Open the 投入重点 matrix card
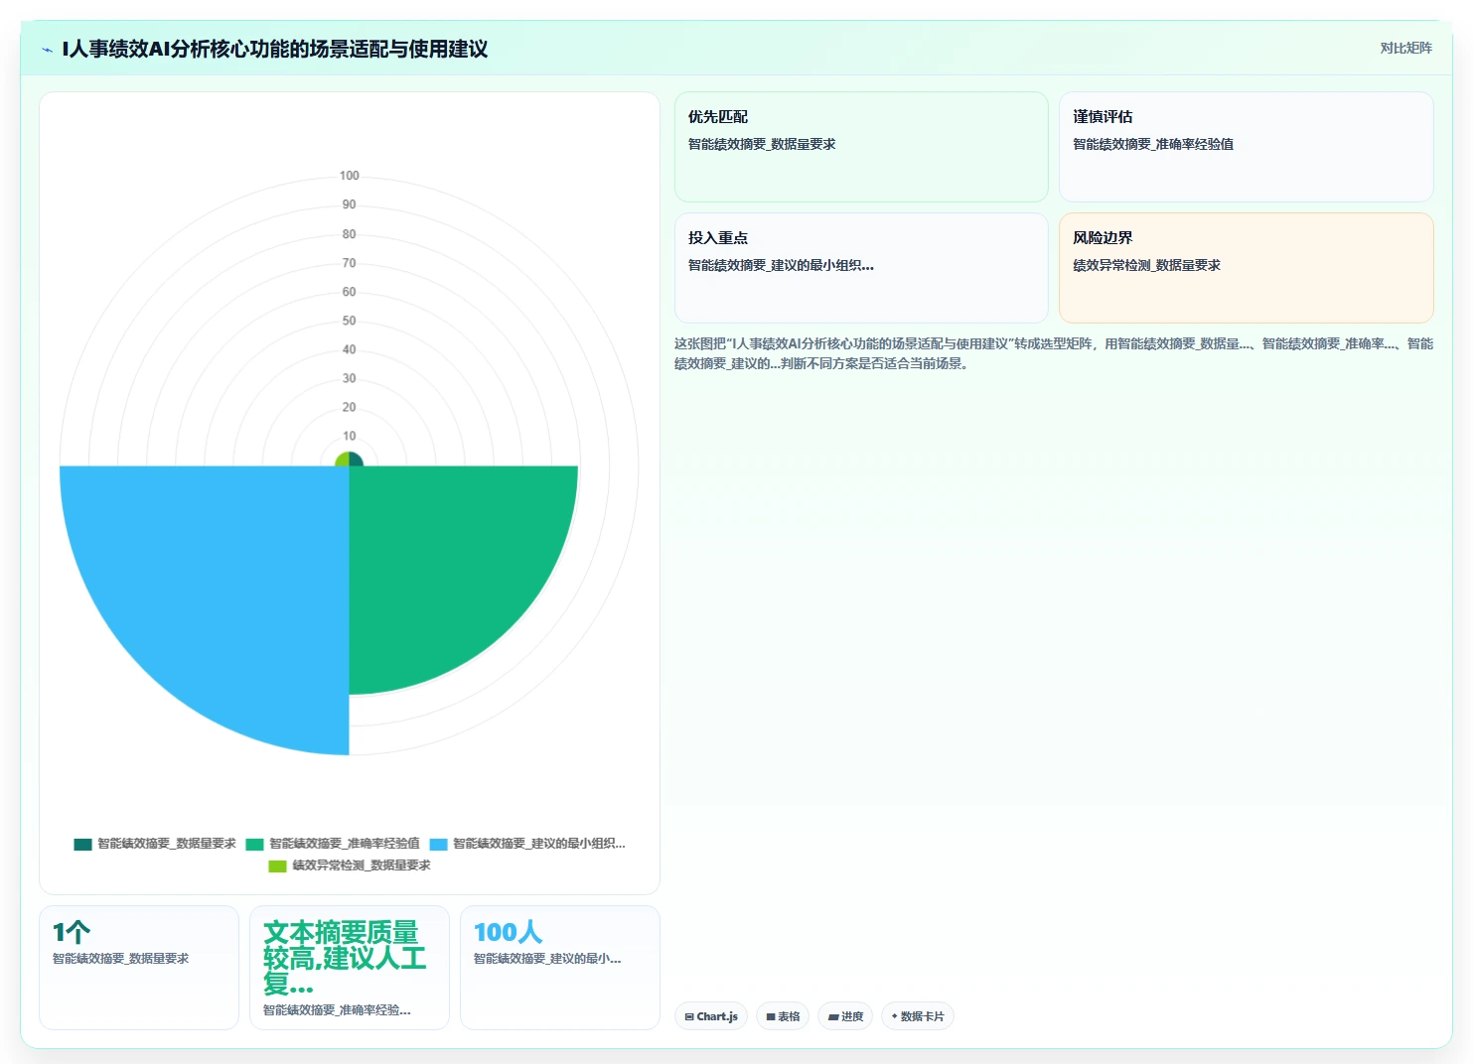Image resolution: width=1473 pixels, height=1064 pixels. 861,268
